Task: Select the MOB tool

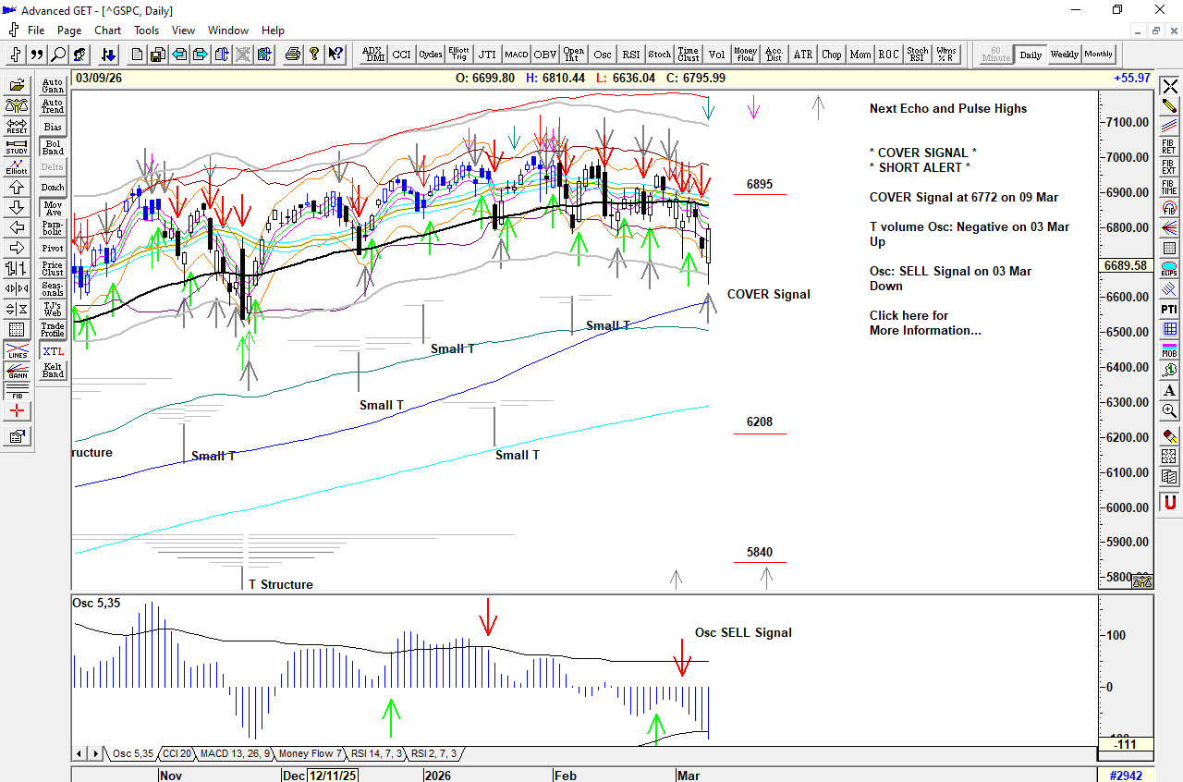Action: coord(1169,349)
